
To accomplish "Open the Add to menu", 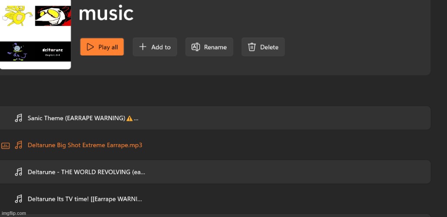I will pyautogui.click(x=155, y=47).
